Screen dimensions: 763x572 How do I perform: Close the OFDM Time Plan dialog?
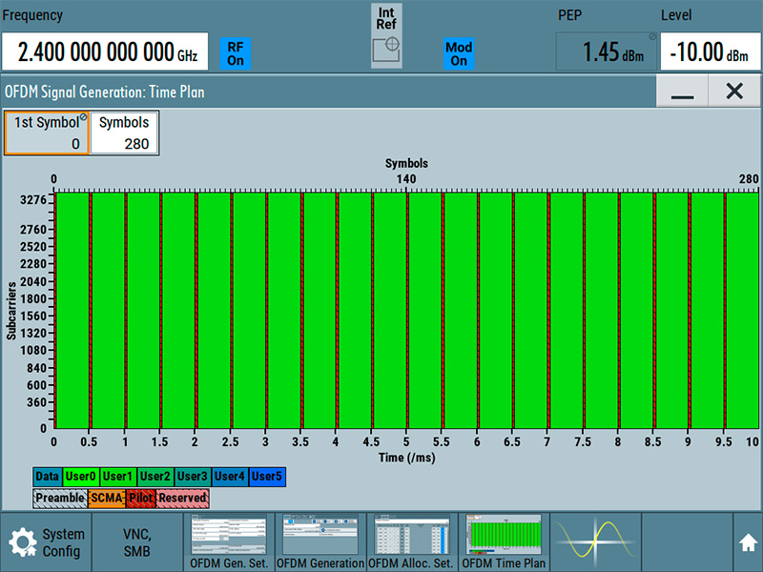[x=734, y=92]
